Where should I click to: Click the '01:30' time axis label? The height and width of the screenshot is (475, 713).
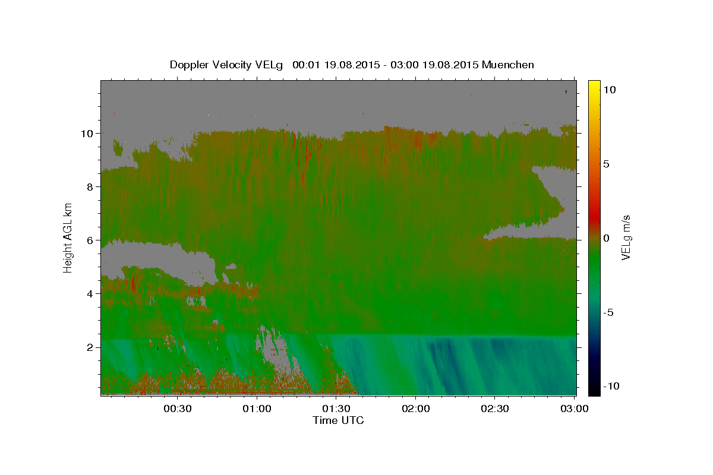click(x=336, y=408)
